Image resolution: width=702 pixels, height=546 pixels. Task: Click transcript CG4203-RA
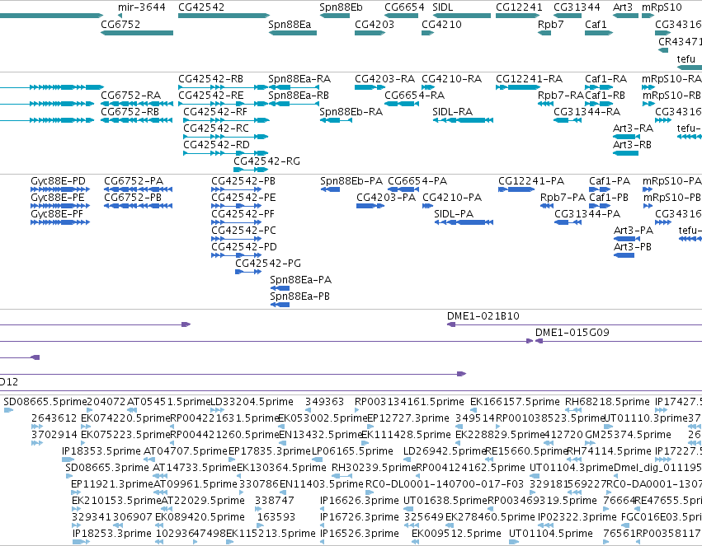[x=370, y=87]
